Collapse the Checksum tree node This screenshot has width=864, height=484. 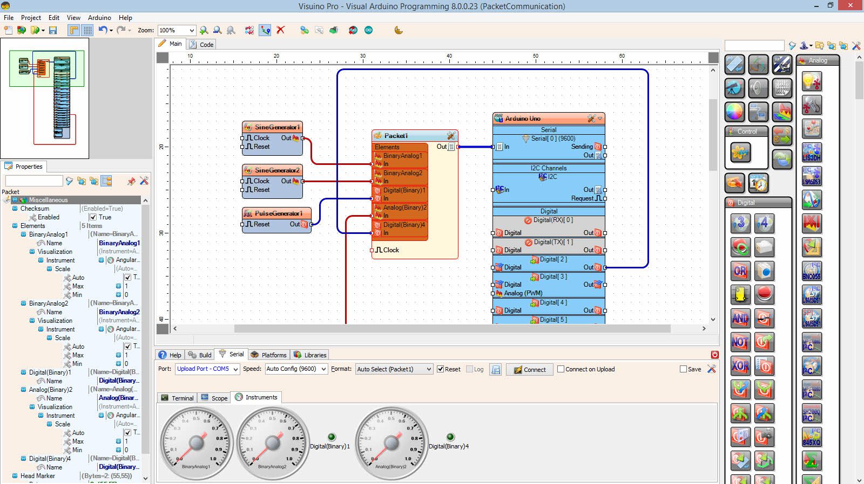click(x=15, y=209)
